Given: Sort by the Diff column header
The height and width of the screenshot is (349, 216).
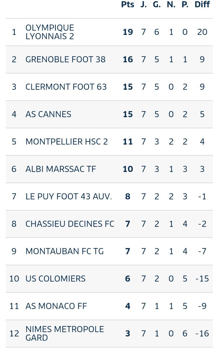Looking at the screenshot, I should click(x=202, y=5).
